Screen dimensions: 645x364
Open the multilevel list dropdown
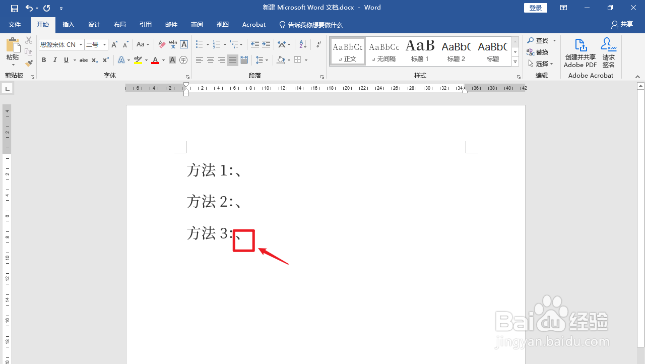point(242,45)
